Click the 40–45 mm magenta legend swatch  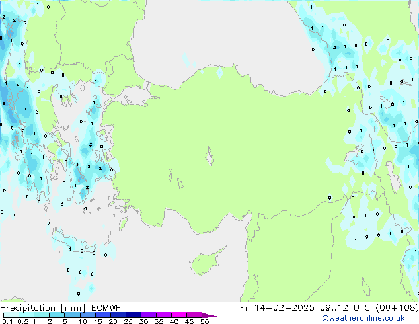179,315
